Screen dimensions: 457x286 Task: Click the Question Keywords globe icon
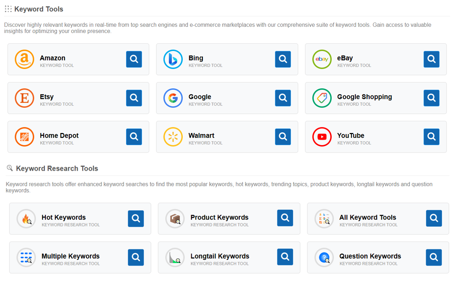coord(324,257)
